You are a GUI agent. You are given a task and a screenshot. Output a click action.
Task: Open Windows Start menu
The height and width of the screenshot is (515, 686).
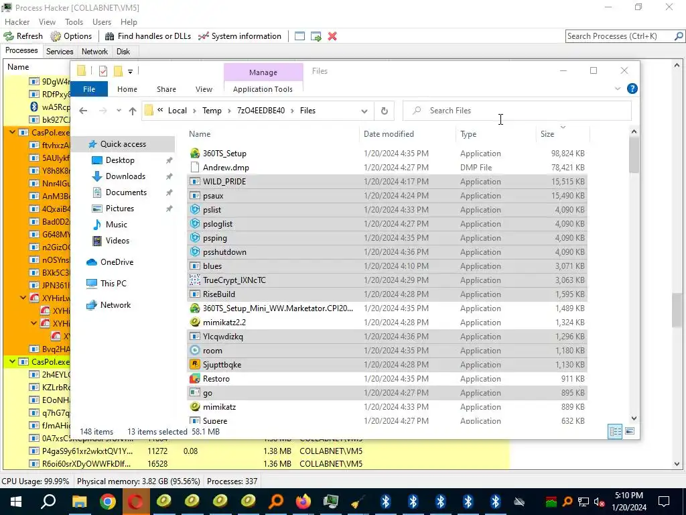tap(16, 502)
